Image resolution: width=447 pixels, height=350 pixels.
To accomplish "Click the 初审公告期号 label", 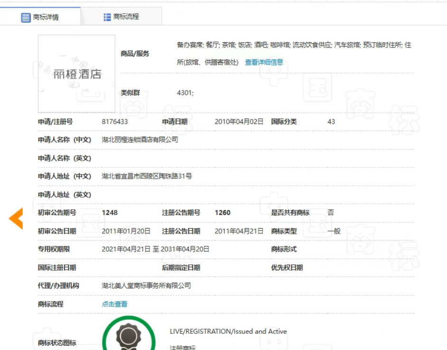I will (x=57, y=212).
